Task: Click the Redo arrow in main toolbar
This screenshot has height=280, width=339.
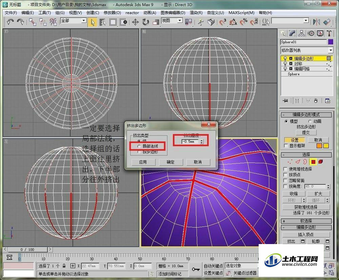Action: tap(20, 22)
